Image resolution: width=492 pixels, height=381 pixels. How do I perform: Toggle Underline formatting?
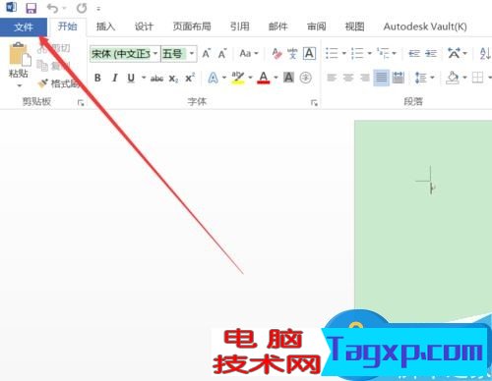(131, 78)
